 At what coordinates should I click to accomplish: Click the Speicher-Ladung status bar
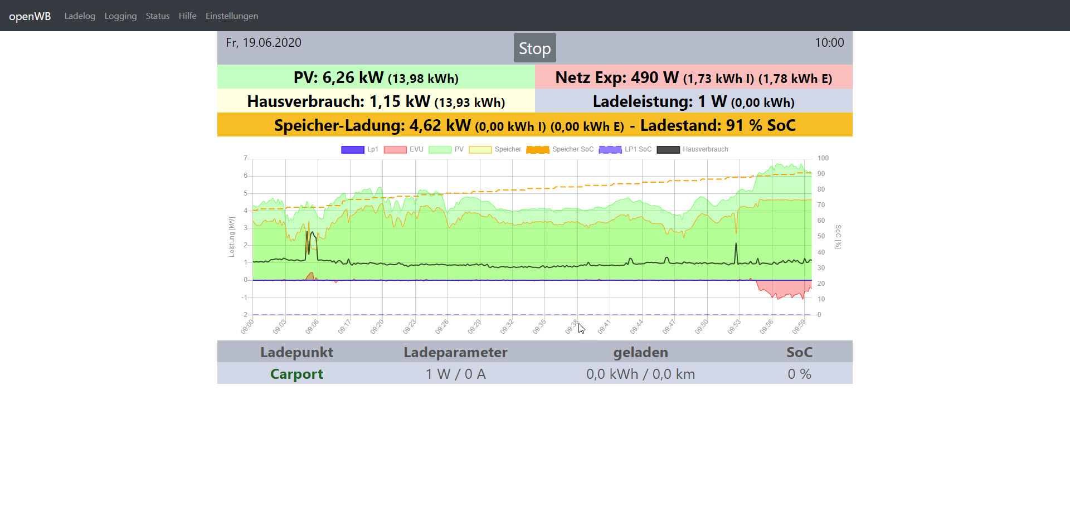pyautogui.click(x=534, y=125)
